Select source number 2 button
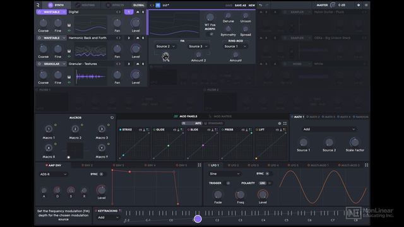The height and width of the screenshot is (227, 404). [x=129, y=38]
